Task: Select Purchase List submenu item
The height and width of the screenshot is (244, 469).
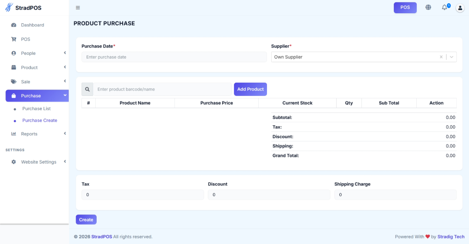Action: coord(37,109)
